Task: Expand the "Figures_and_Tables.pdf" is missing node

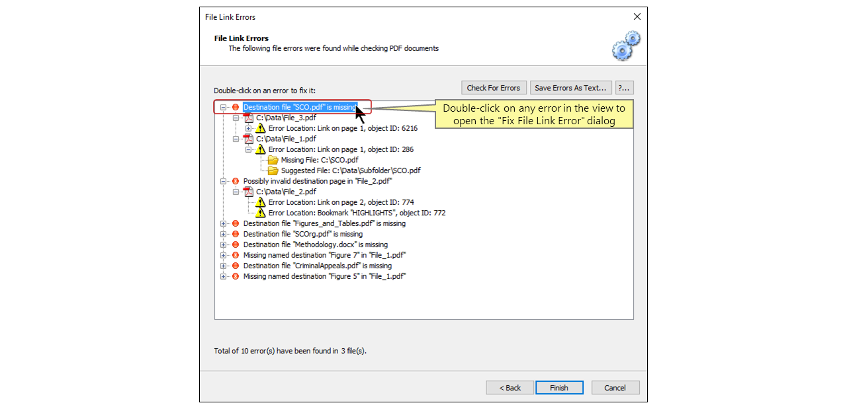Action: click(x=224, y=223)
